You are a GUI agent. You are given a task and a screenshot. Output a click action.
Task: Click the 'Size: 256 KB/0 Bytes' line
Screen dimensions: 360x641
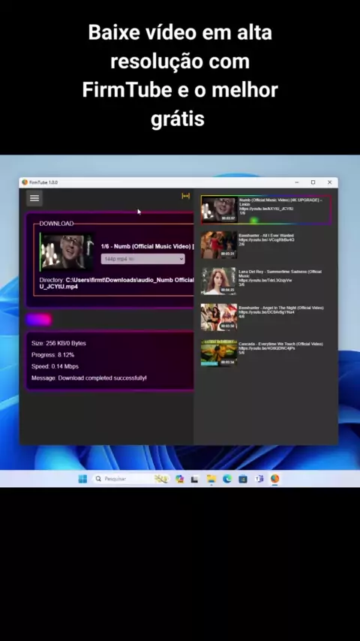tap(58, 344)
